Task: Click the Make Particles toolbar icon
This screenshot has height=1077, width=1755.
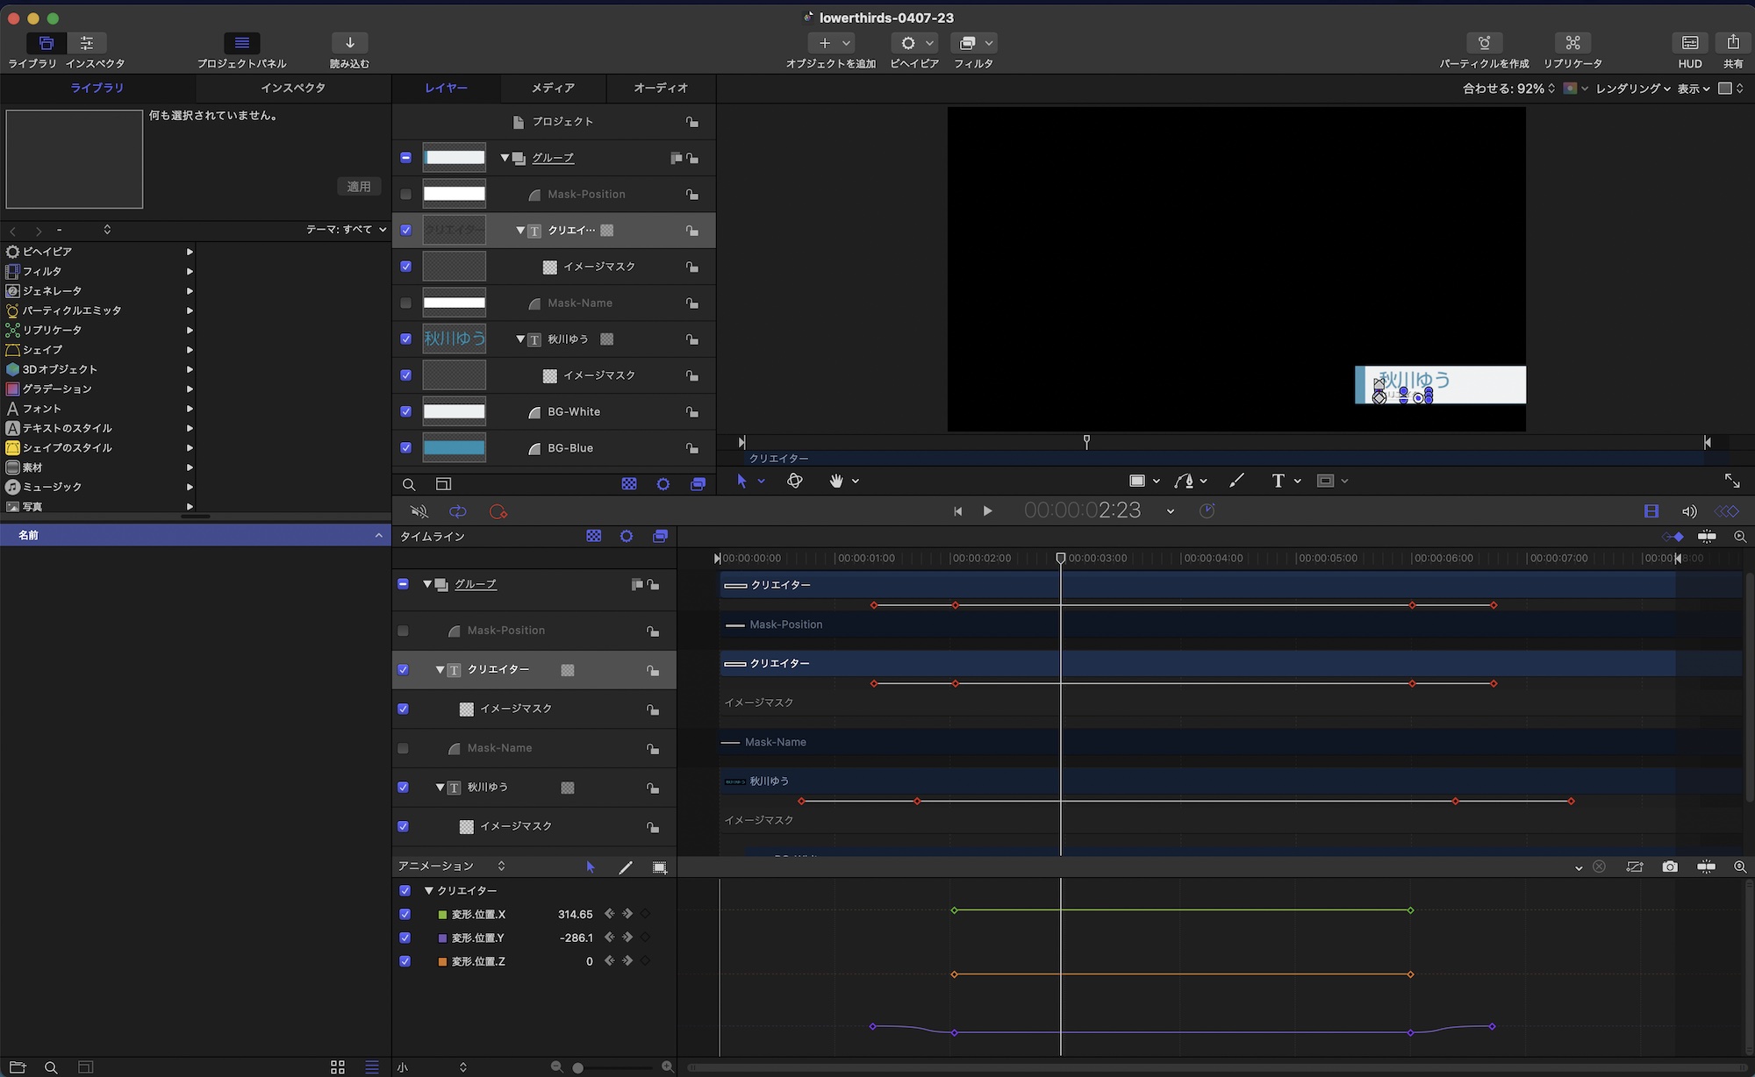Action: [1484, 43]
